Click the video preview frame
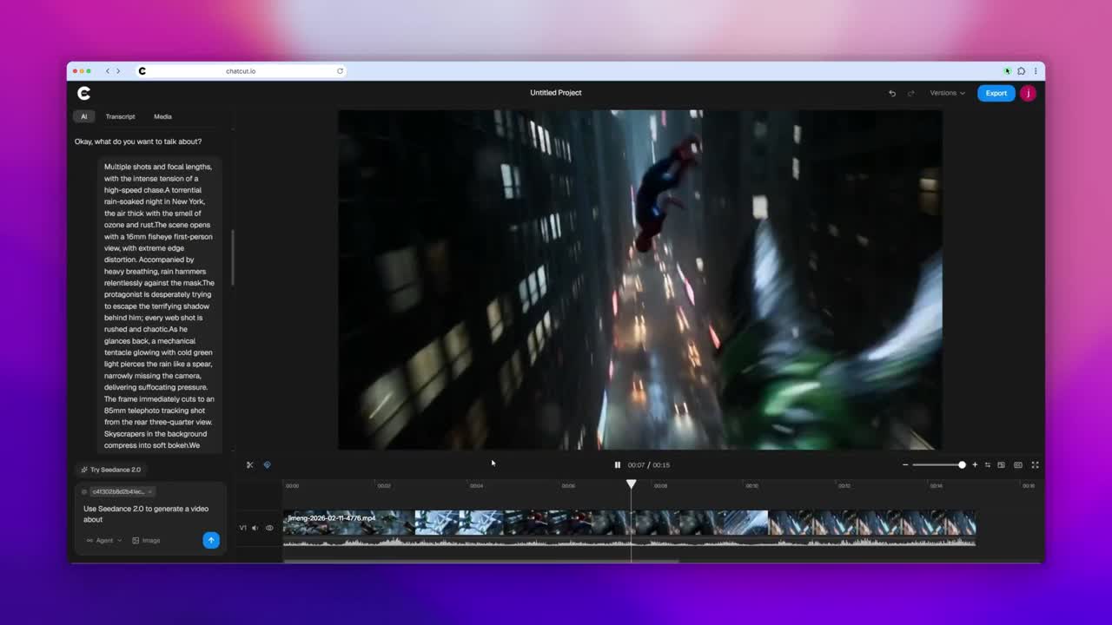Viewport: 1112px width, 625px height. pos(640,280)
